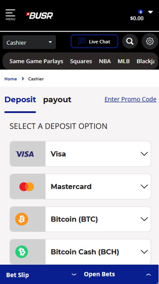This screenshot has height=284, width=159.
Task: Expand the Bitcoin (BTC) option chevron
Action: 144,219
